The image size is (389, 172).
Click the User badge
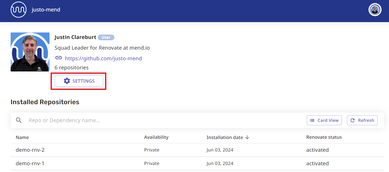tap(106, 37)
